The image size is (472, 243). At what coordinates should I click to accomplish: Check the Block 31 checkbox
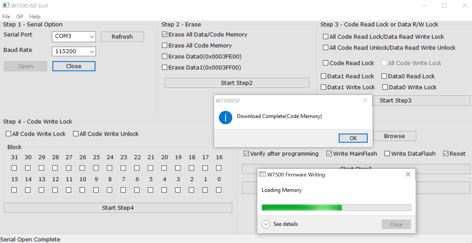[14, 168]
